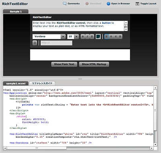The width and height of the screenshot is (161, 153).
Task: Click the Toggle Layout icon
Action: click(137, 4)
